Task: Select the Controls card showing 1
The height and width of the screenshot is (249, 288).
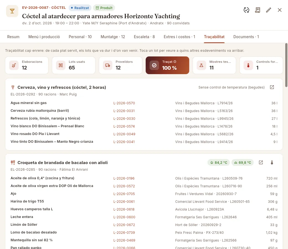Action: click(x=261, y=65)
